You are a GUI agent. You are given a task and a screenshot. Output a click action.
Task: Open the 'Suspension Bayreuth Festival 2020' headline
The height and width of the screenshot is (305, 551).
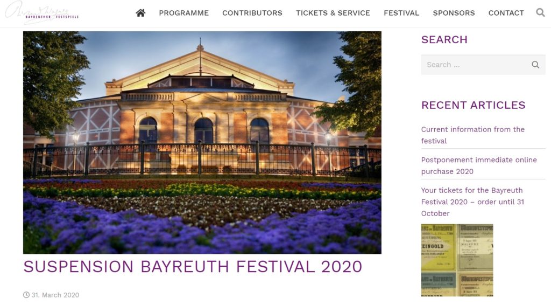click(193, 267)
